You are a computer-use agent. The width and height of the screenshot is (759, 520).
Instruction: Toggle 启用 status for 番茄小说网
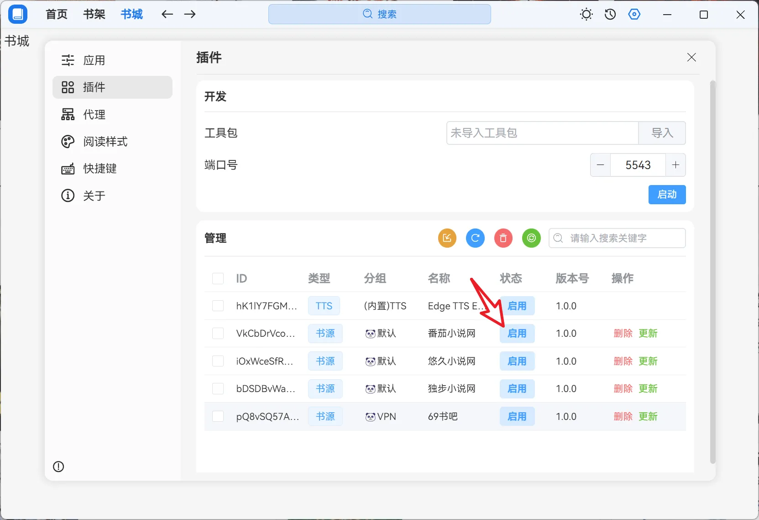[x=517, y=333]
